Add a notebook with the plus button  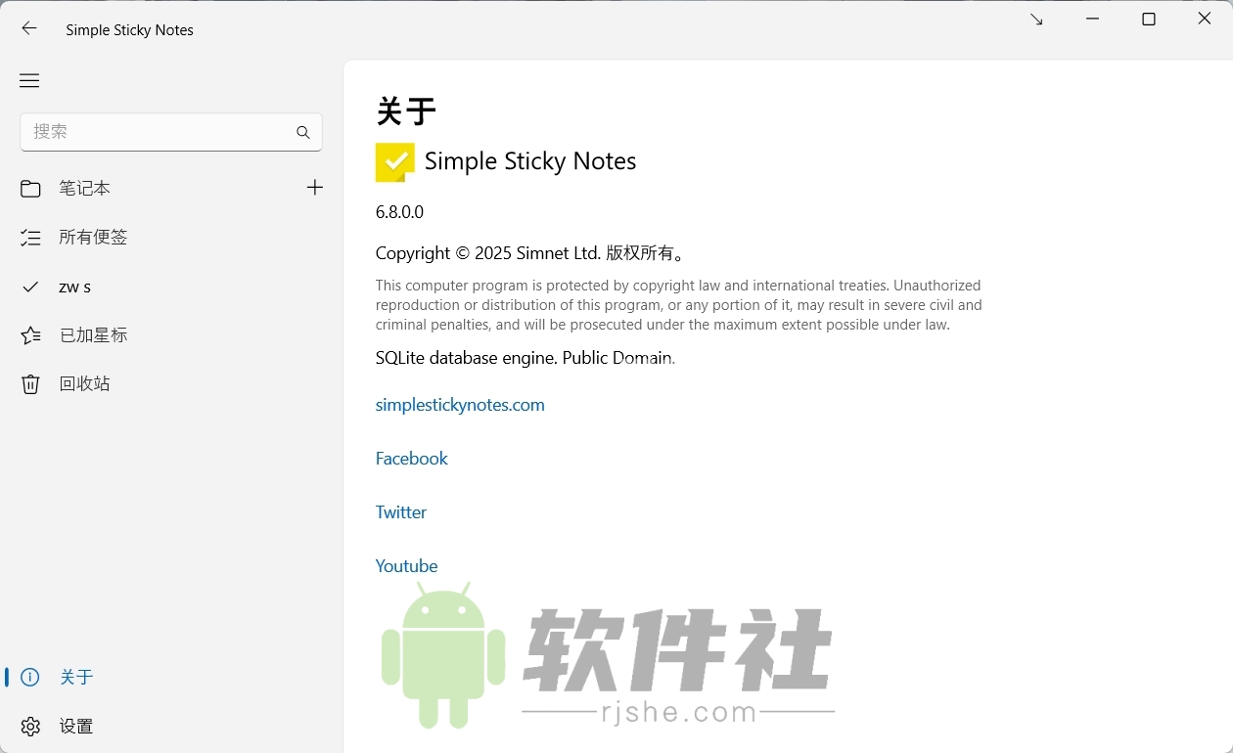tap(314, 187)
